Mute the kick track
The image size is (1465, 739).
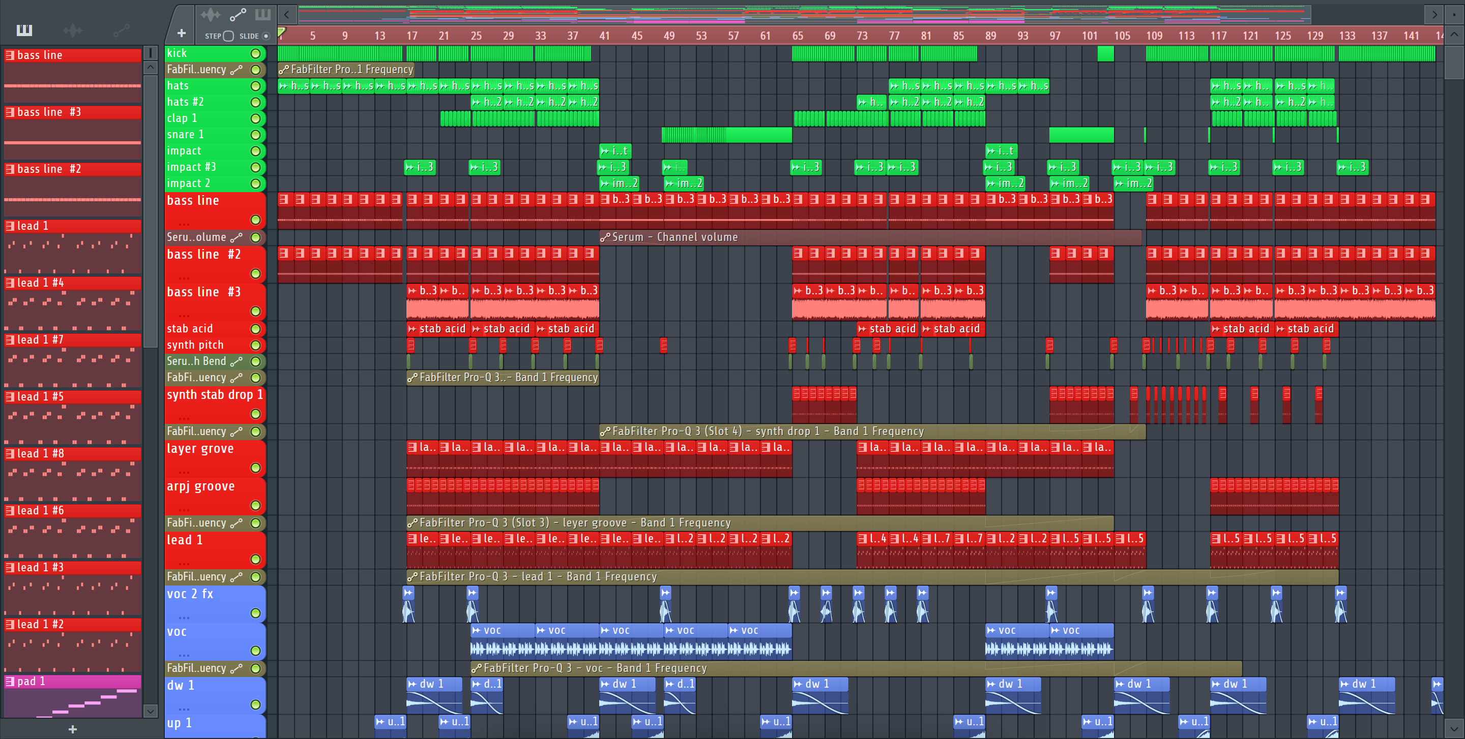256,53
